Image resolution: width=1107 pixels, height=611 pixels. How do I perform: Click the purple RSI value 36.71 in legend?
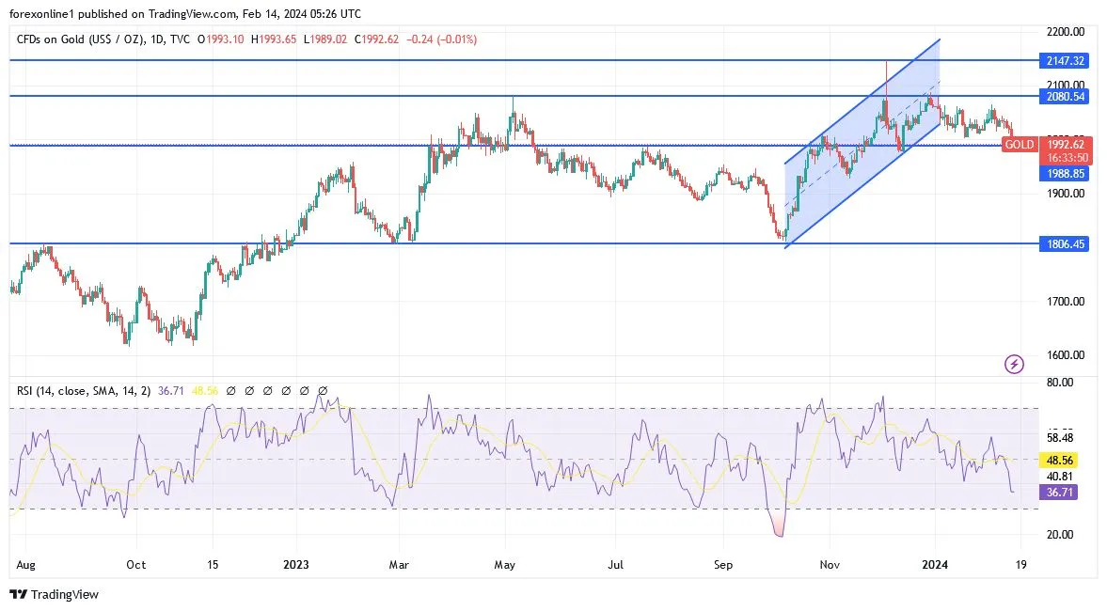click(171, 390)
